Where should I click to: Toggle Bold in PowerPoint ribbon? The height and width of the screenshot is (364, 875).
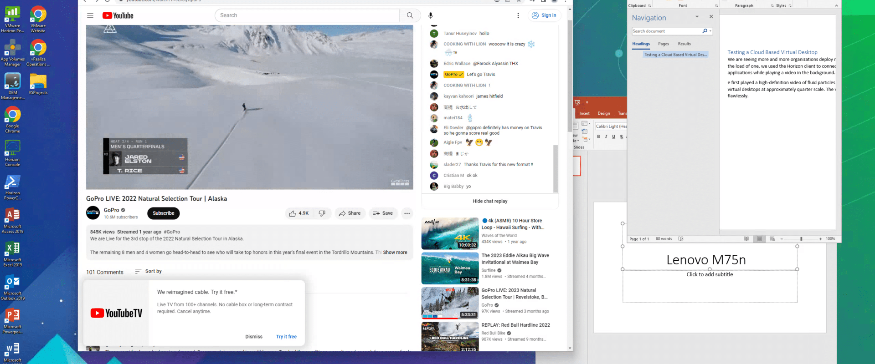pyautogui.click(x=598, y=136)
